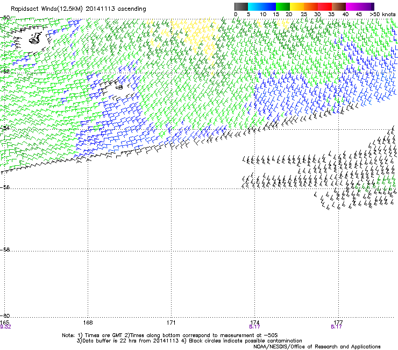Click the '-60' latitude label
The image size is (398, 350).
coord(5,316)
